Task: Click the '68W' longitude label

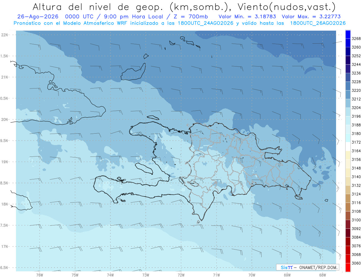Action: (322, 275)
